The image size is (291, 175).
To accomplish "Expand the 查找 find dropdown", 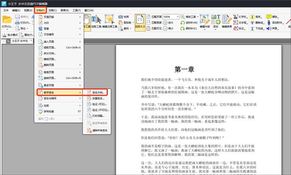I will [x=131, y=29].
